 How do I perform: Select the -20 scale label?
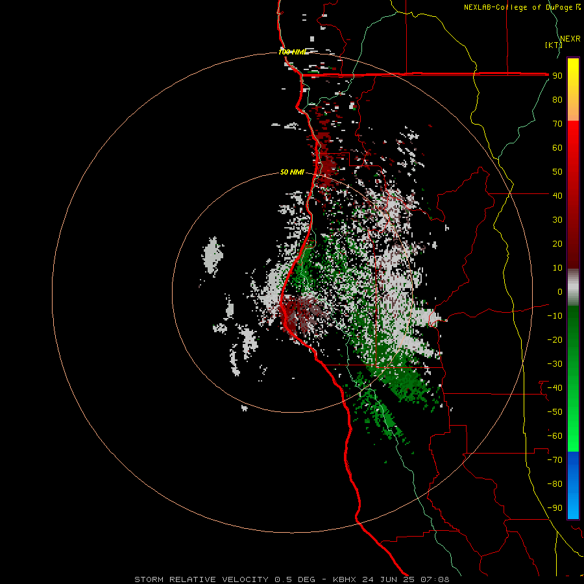pyautogui.click(x=555, y=340)
